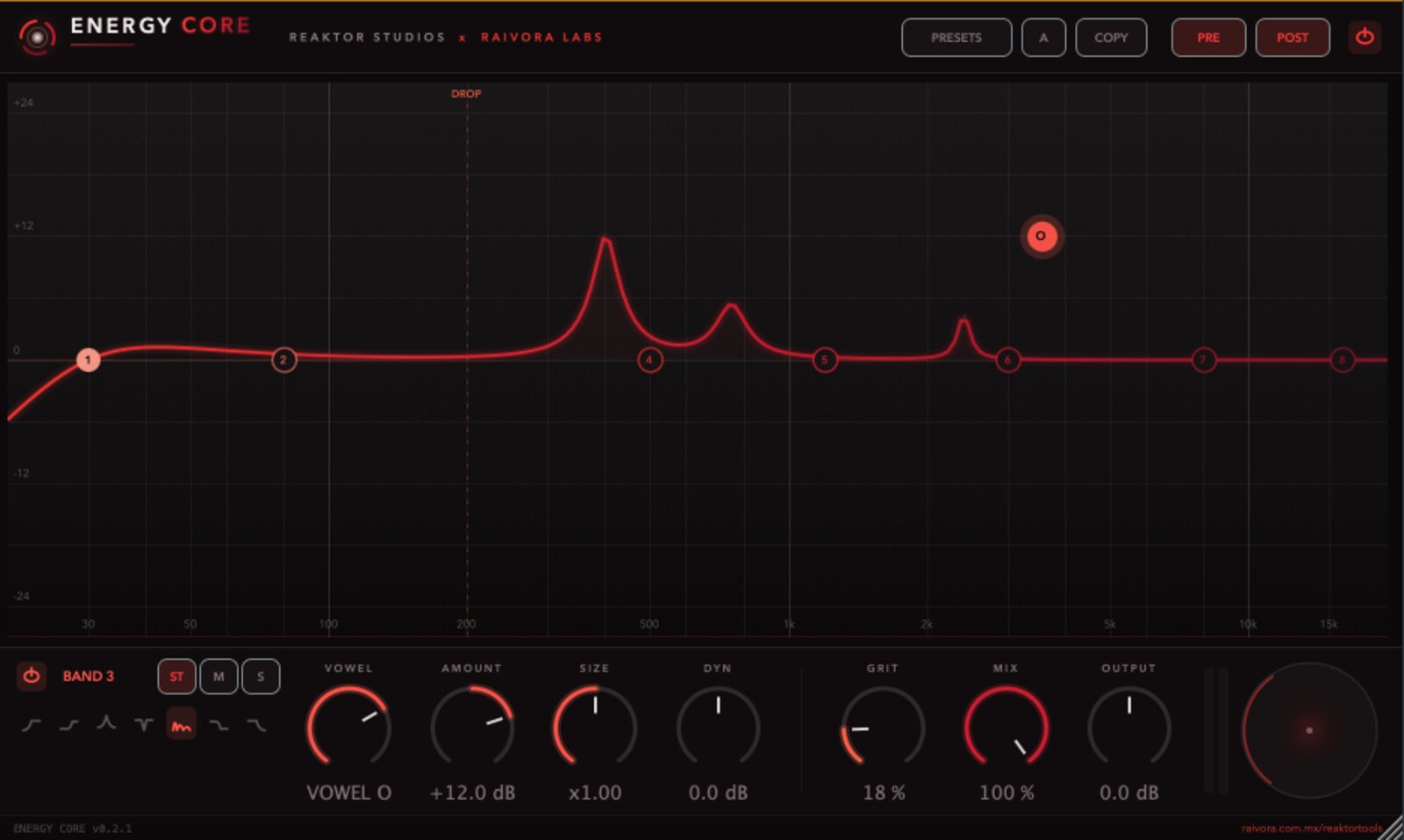Viewport: 1404px width, 840px height.
Task: Switch the A/B state button
Action: tap(1043, 38)
